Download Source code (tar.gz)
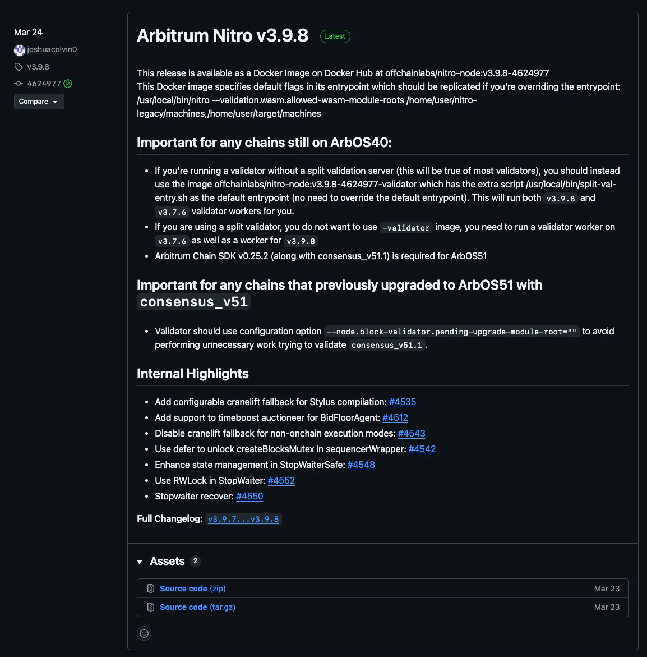Viewport: 647px width, 657px height. click(x=198, y=607)
